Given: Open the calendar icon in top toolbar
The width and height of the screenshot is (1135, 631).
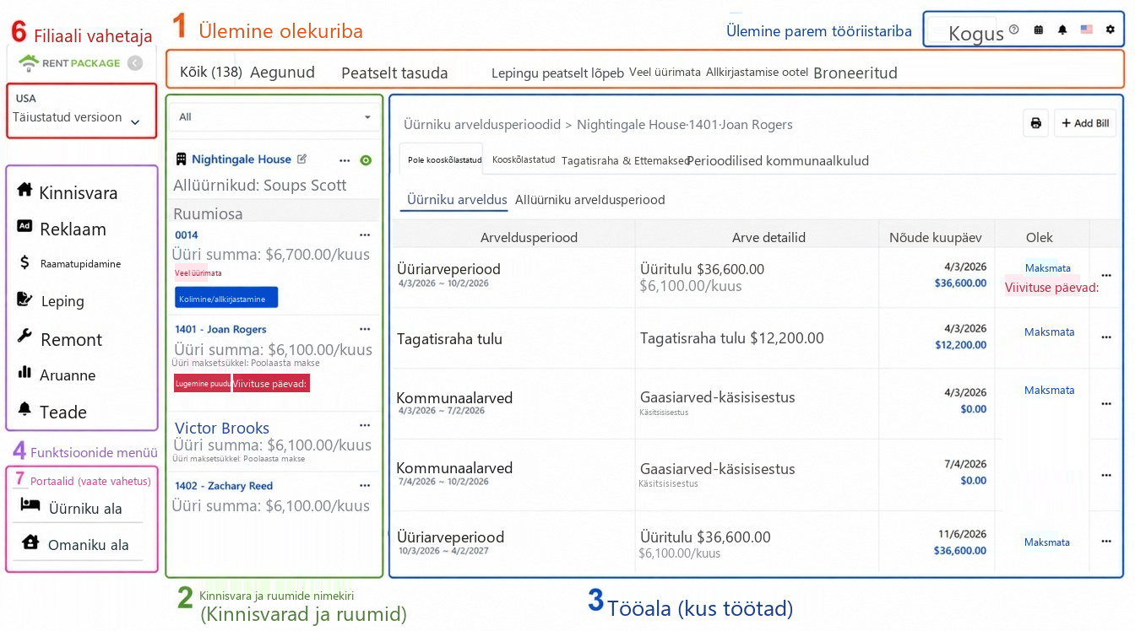Looking at the screenshot, I should point(1038,30).
